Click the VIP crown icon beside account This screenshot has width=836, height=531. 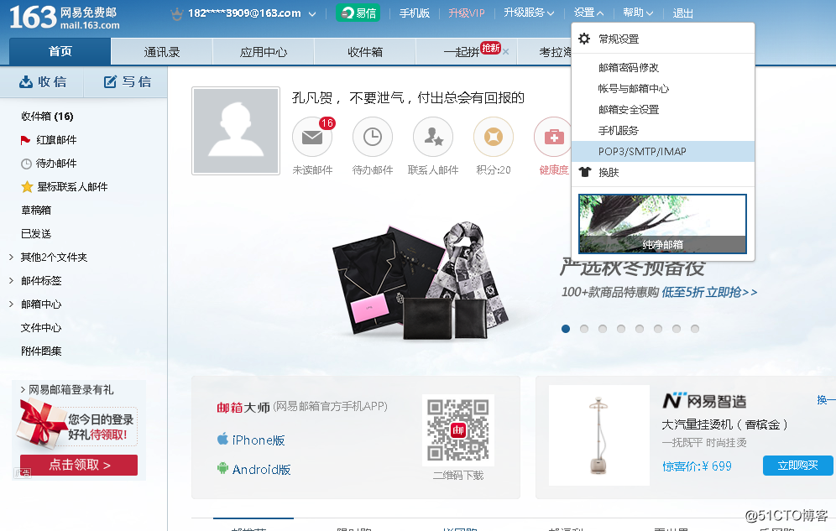[176, 14]
